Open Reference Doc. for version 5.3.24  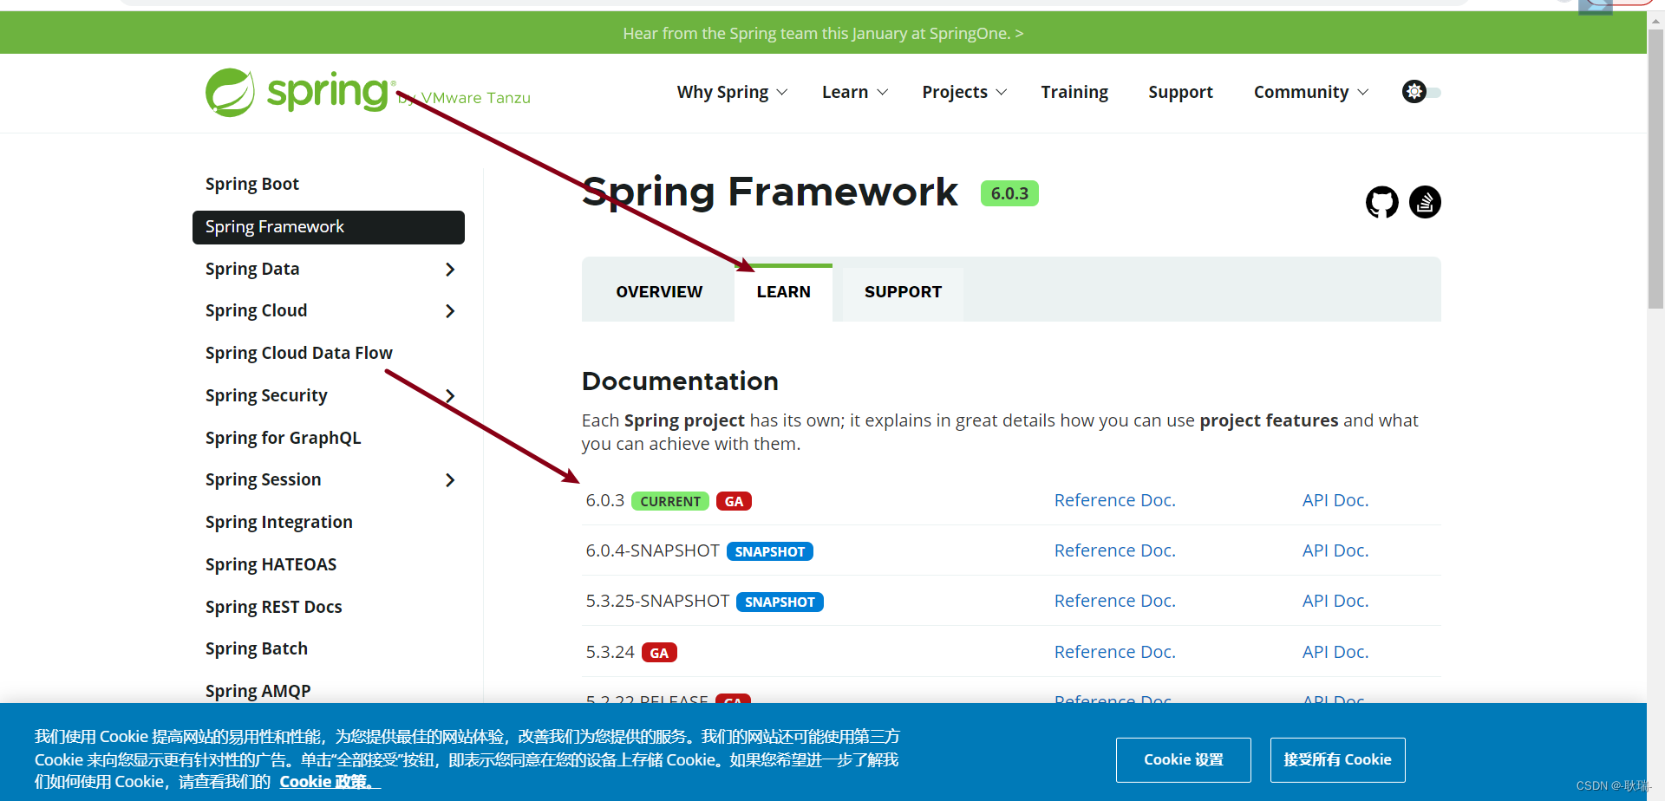click(x=1114, y=652)
